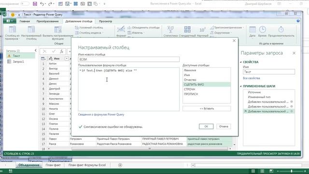Click the Custom Column ribbon icon

[31, 33]
